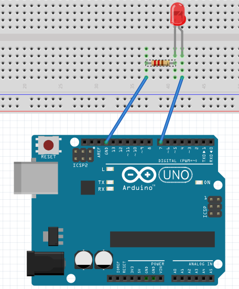The image size is (239, 289).
Task: Select the L indicator LED
Action: pyautogui.click(x=110, y=169)
